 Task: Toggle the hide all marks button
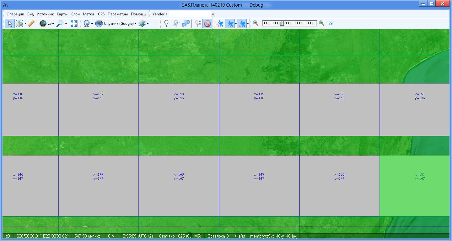pos(207,24)
